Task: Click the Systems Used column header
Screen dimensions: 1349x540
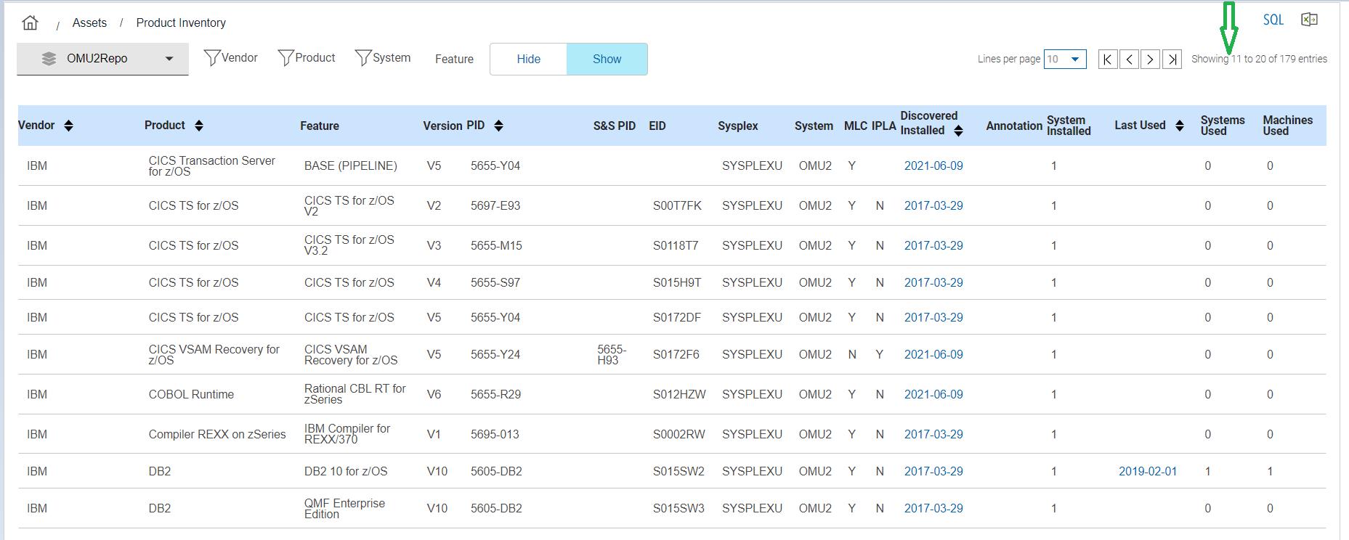Action: (1223, 126)
